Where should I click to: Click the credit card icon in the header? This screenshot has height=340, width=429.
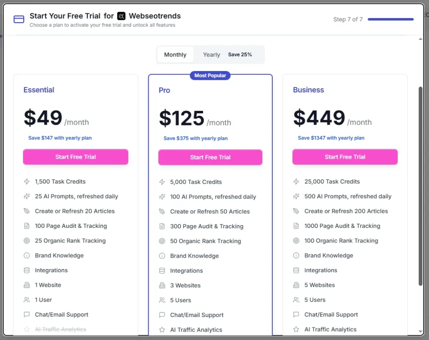click(18, 19)
